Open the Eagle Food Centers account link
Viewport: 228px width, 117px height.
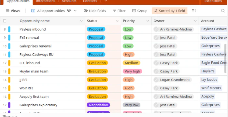214,63
